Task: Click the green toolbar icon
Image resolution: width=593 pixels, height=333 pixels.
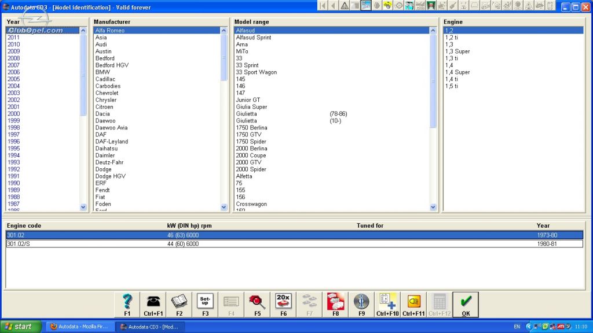Action: coord(431,6)
